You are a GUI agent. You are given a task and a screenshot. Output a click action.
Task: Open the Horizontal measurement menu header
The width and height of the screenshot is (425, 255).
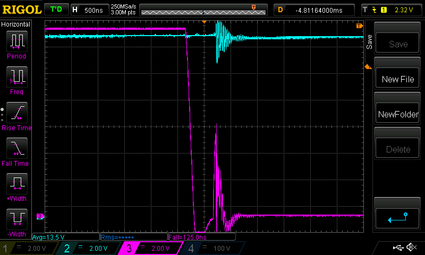coord(16,24)
